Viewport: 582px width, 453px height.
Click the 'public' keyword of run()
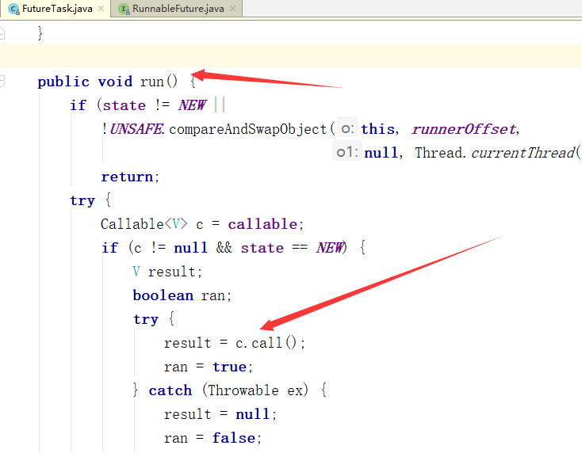(63, 82)
